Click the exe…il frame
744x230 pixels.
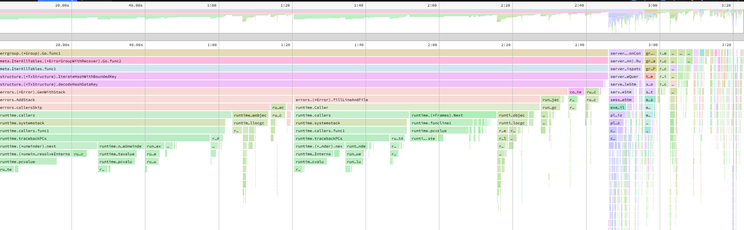point(618,107)
